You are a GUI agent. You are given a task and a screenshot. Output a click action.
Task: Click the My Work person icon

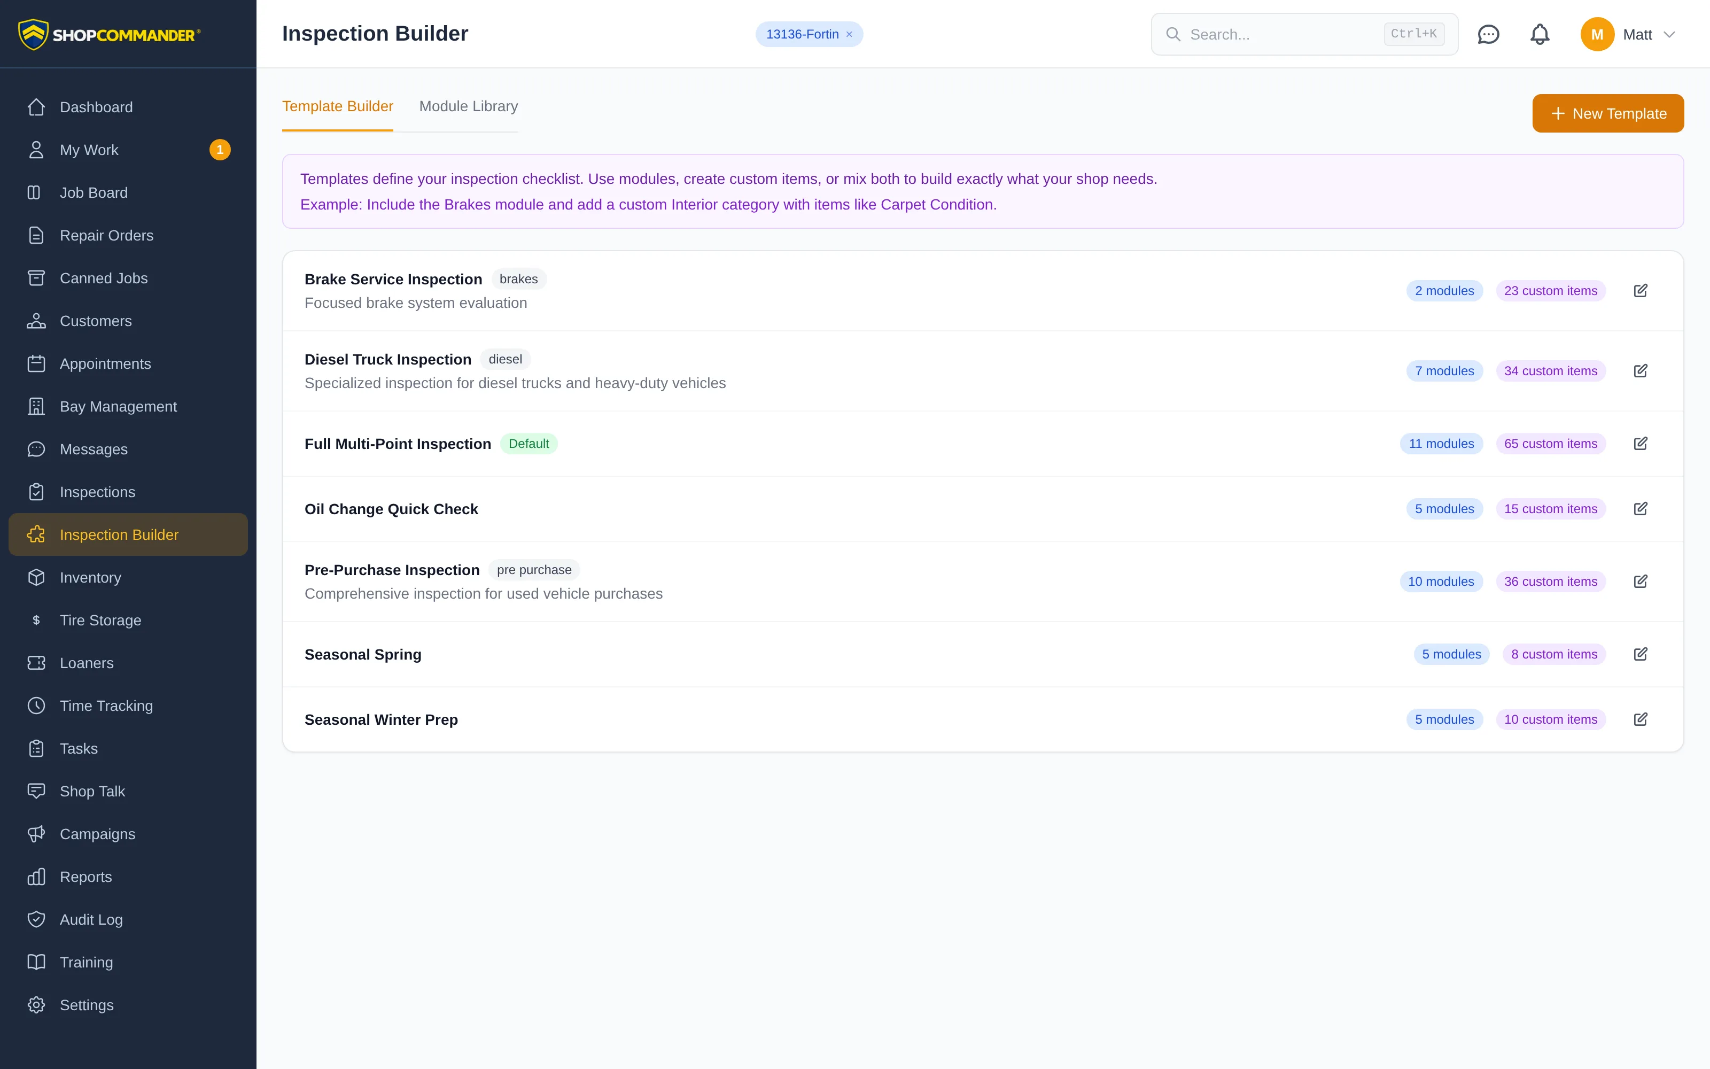tap(36, 150)
